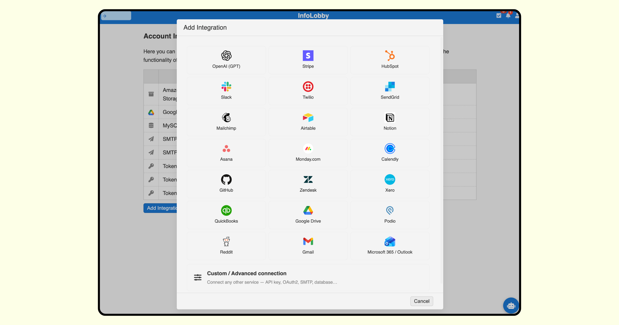
Task: Open the chatbot assistant button
Action: point(511,306)
